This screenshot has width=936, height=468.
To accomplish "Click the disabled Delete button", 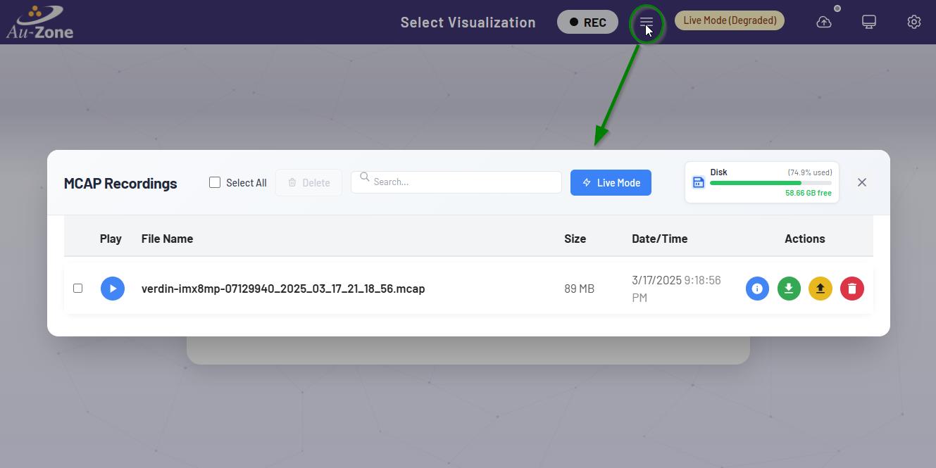I will pos(308,183).
